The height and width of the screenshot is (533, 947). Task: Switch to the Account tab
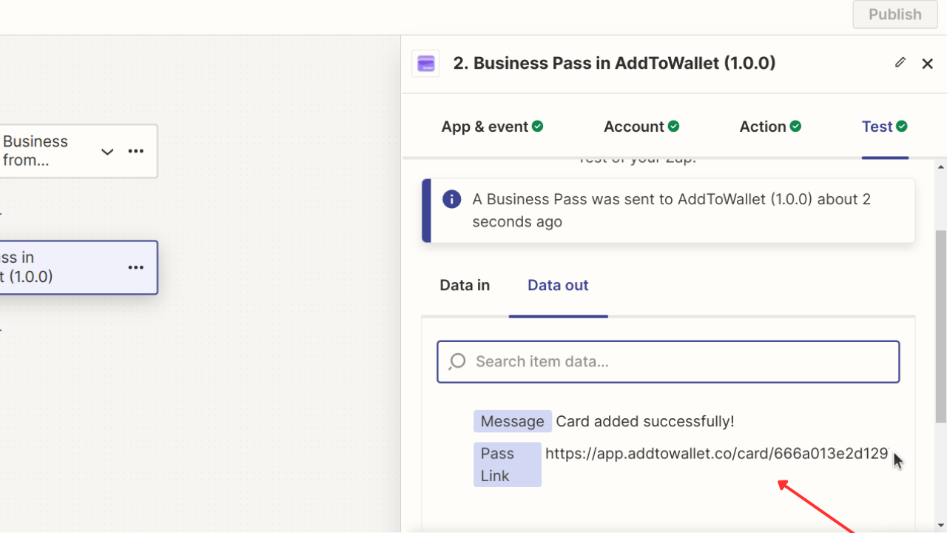[x=634, y=126]
